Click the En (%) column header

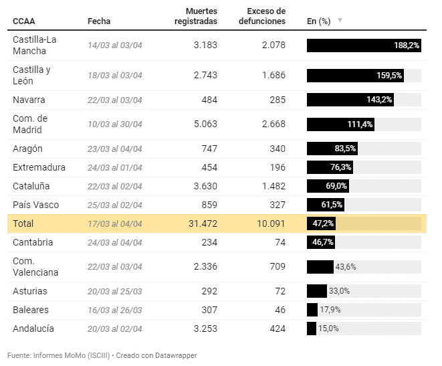tap(318, 21)
